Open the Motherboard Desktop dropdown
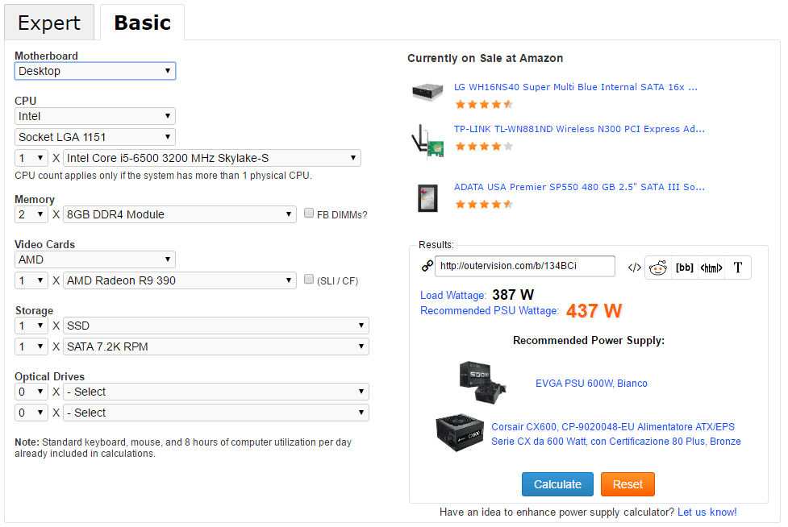This screenshot has width=788, height=527. click(95, 71)
